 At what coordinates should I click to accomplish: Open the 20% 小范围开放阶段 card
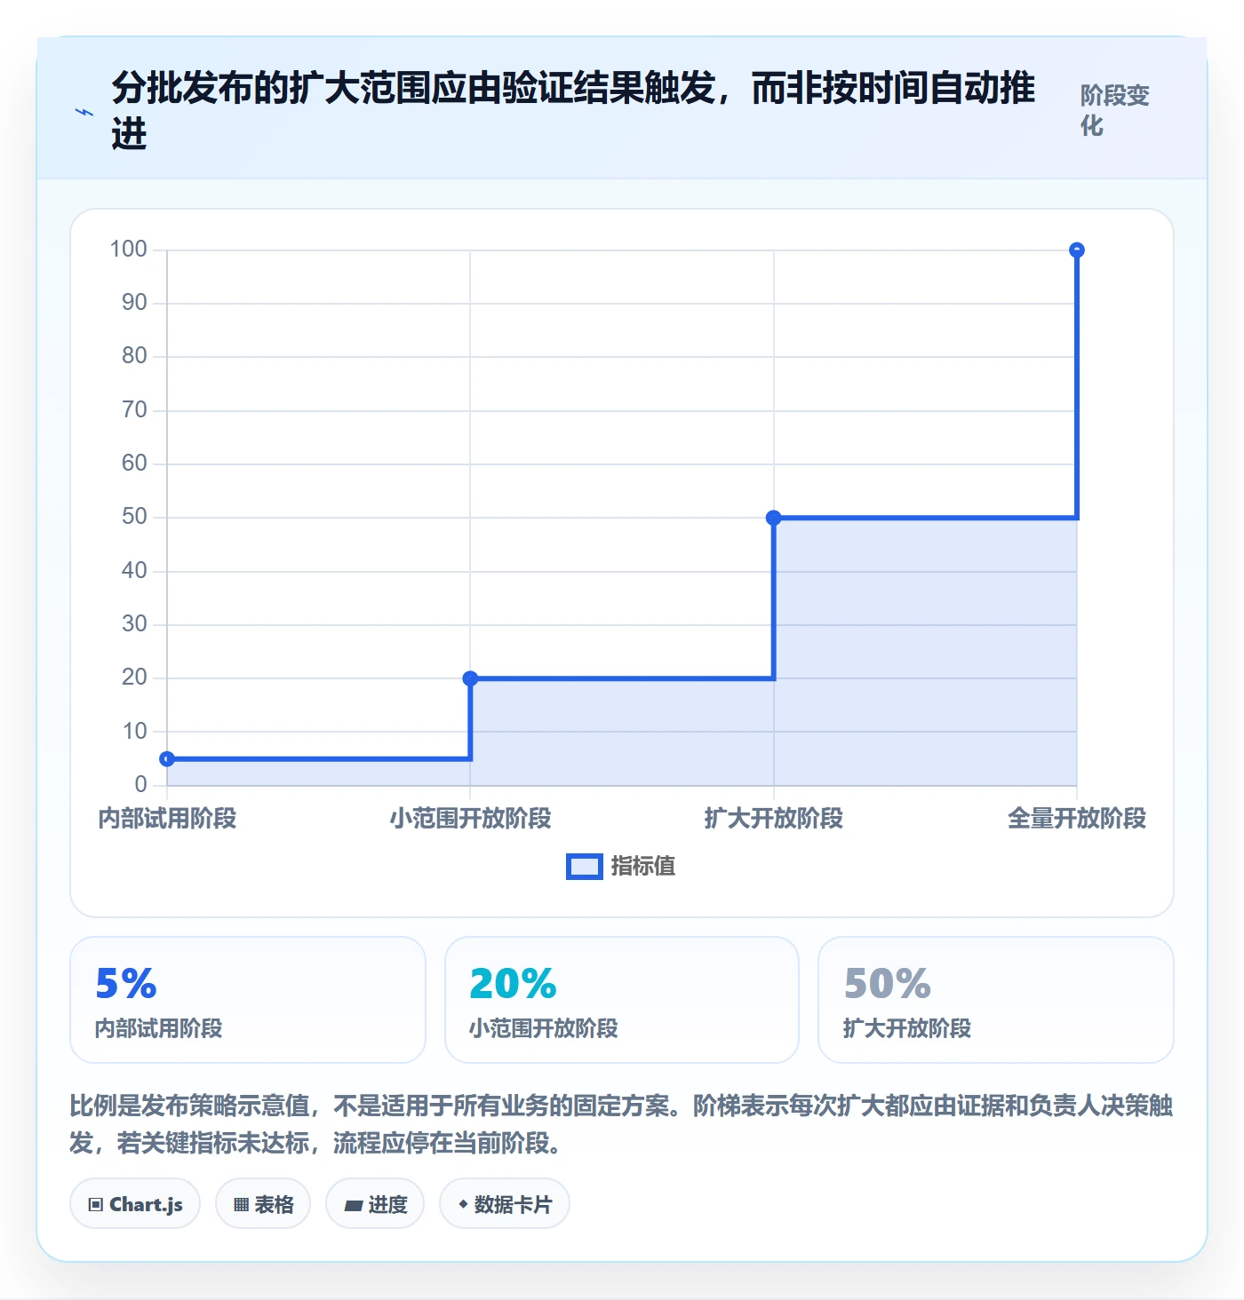622,1000
